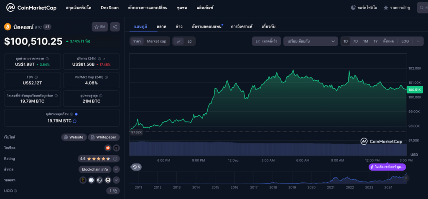This screenshot has width=428, height=199.
Task: Grab the timeline range handle at right
Action: 406,178
